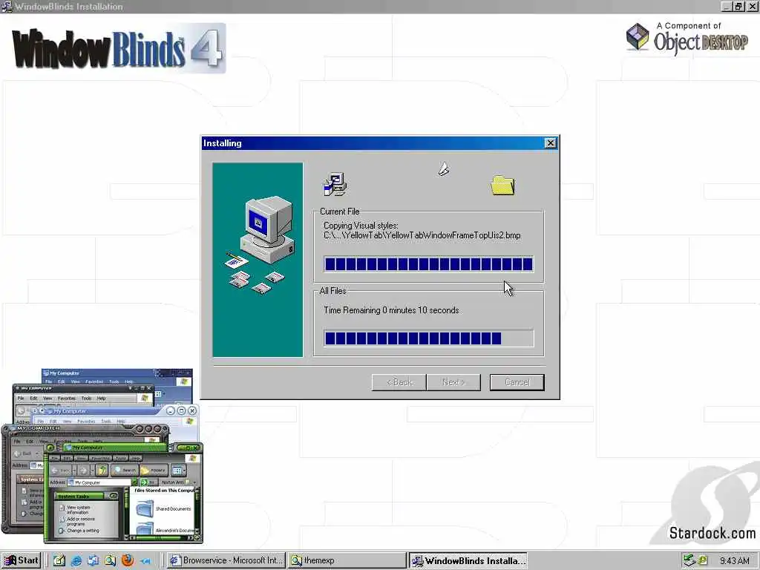The image size is (760, 570).
Task: Click the magnifier folder quick launch icon
Action: coord(110,560)
